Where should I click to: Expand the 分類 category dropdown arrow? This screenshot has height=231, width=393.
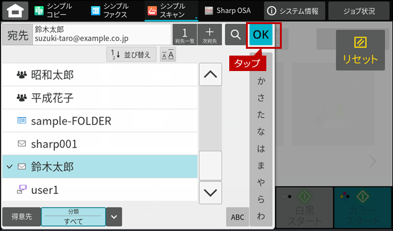point(114,217)
